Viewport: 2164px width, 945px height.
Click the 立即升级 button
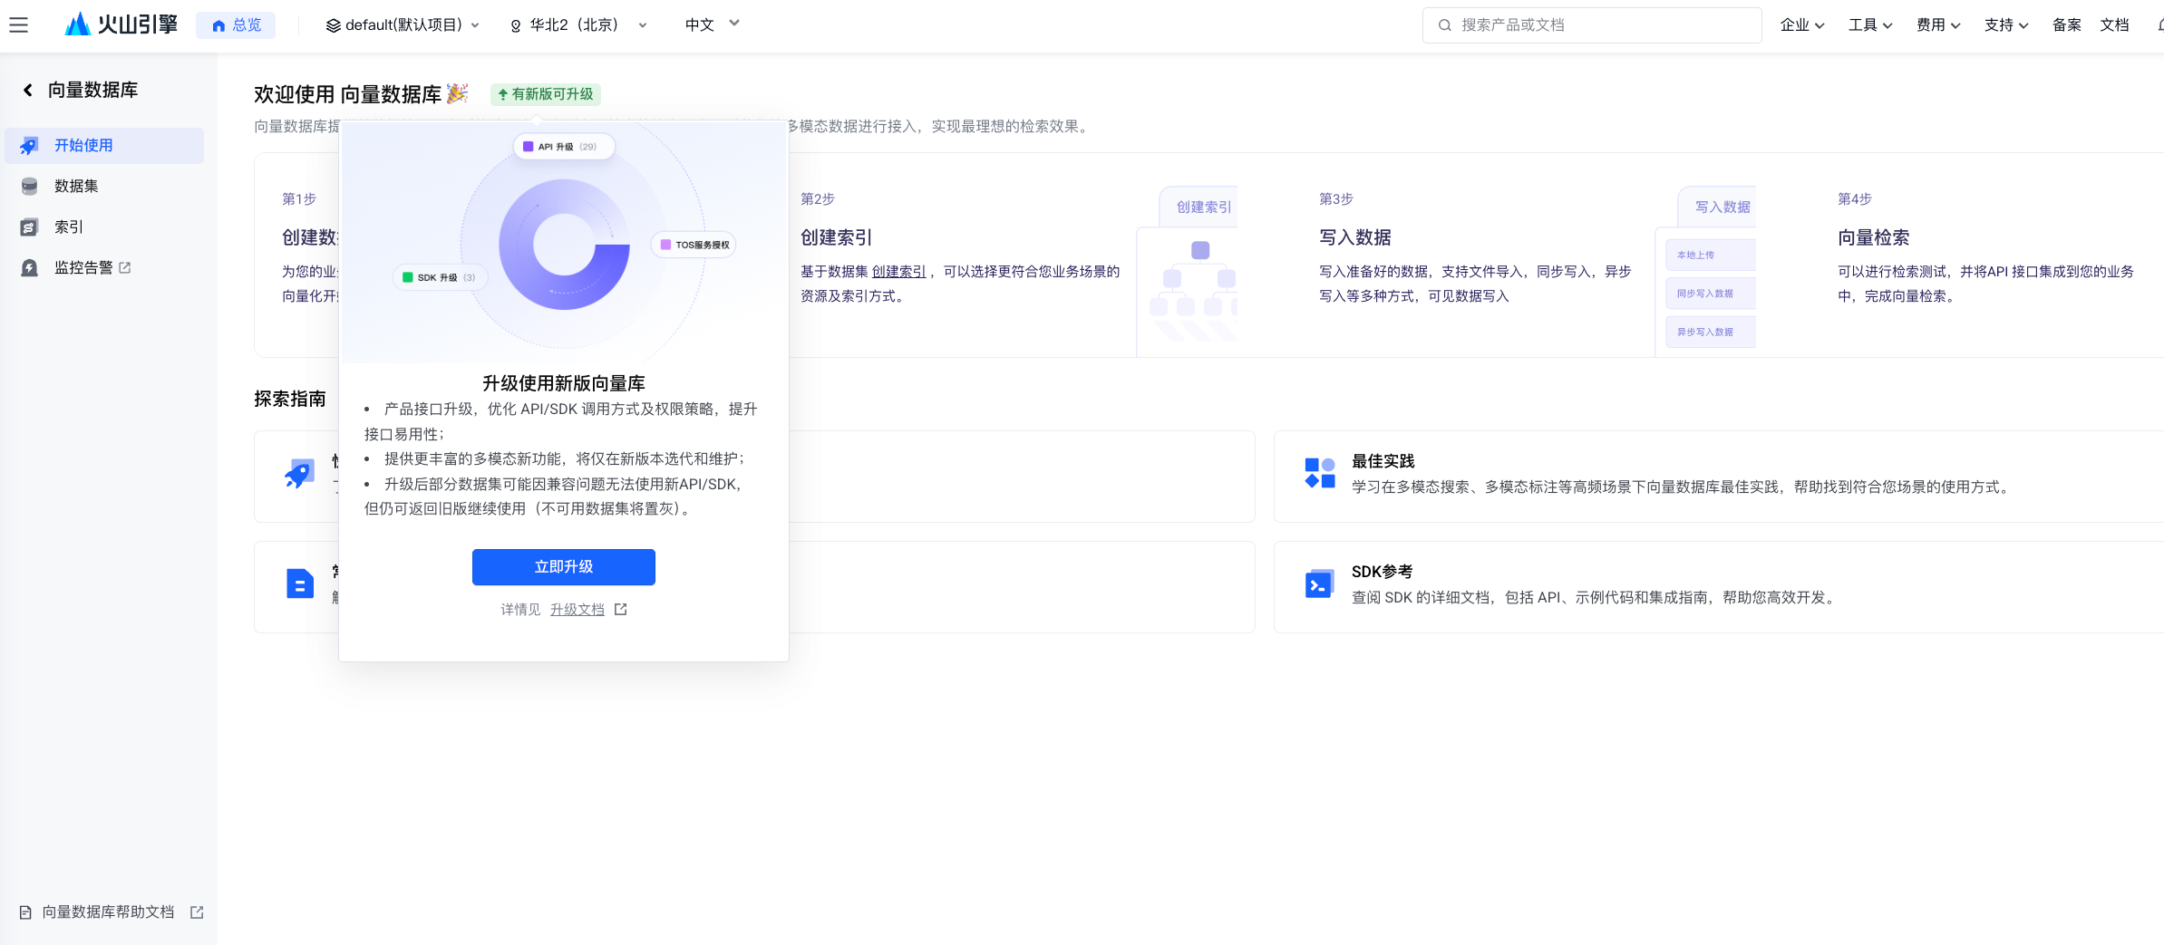[x=564, y=567]
